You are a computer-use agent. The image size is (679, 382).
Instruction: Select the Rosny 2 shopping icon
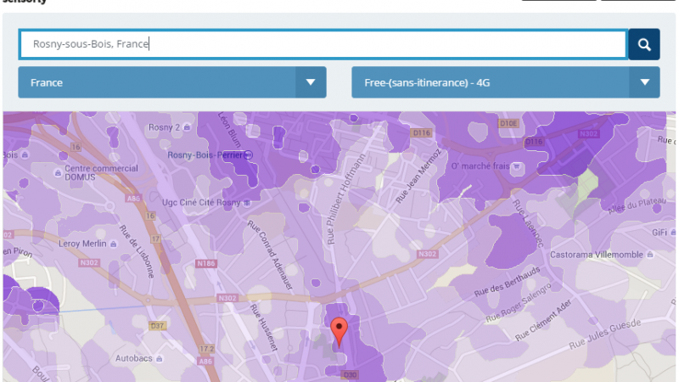[x=186, y=126]
